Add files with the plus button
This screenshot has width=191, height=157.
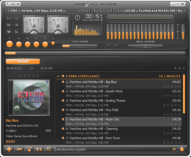[x=9, y=149]
